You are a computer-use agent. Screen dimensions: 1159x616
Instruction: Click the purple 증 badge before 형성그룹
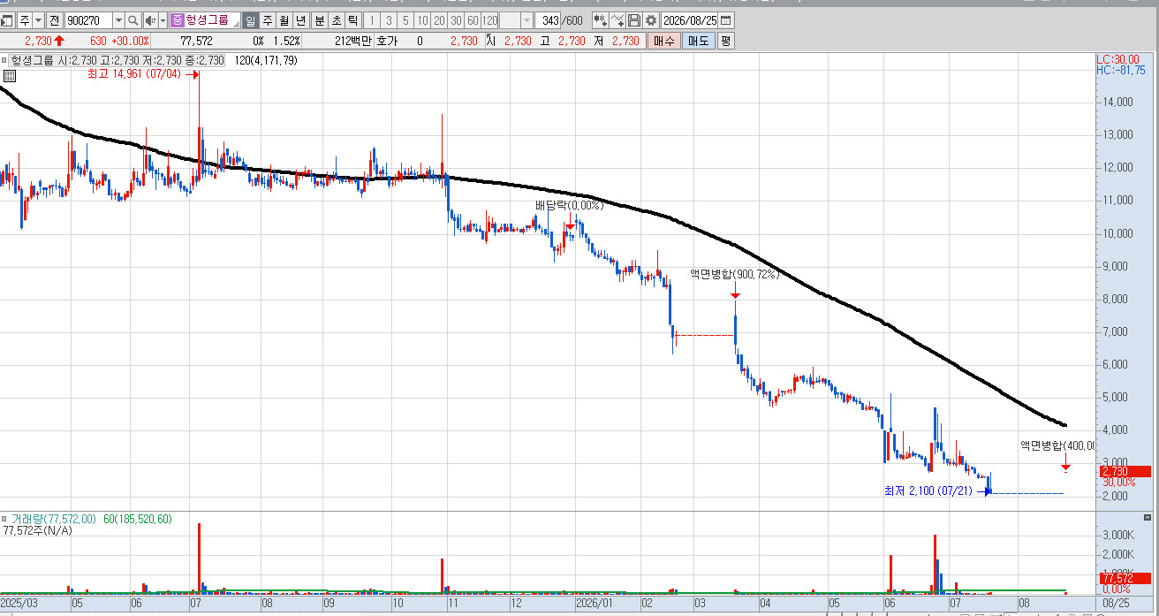pos(178,20)
